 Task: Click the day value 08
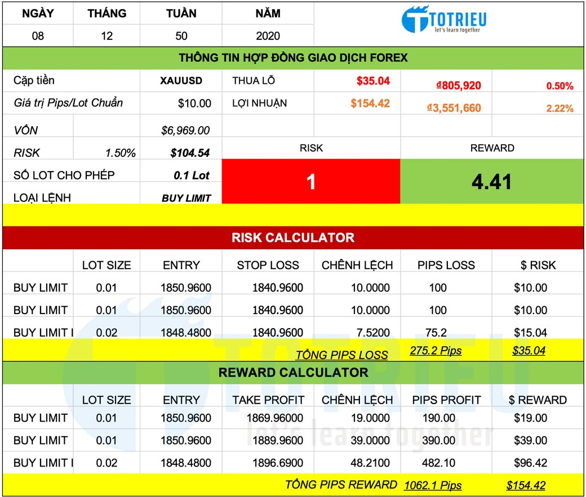coord(38,36)
